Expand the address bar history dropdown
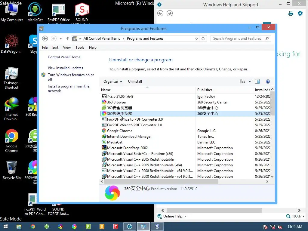Image resolution: width=308 pixels, height=231 pixels. (x=196, y=39)
